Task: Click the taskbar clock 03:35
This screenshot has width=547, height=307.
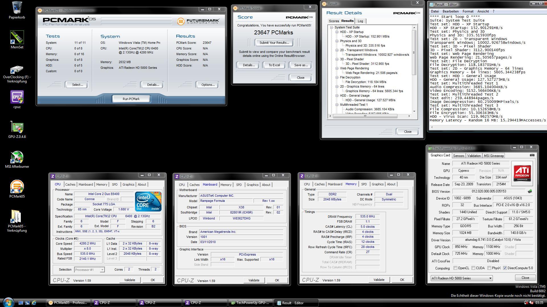Action: pyautogui.click(x=539, y=303)
